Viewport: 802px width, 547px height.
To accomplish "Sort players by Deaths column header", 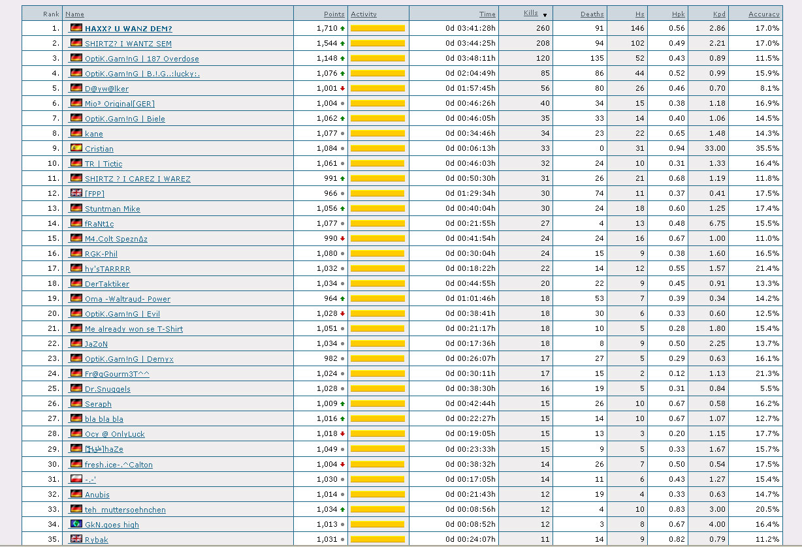I will click(592, 14).
